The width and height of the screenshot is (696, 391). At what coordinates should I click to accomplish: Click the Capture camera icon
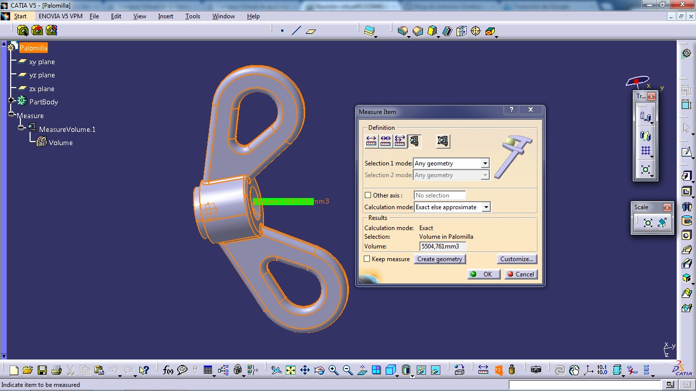[536, 370]
